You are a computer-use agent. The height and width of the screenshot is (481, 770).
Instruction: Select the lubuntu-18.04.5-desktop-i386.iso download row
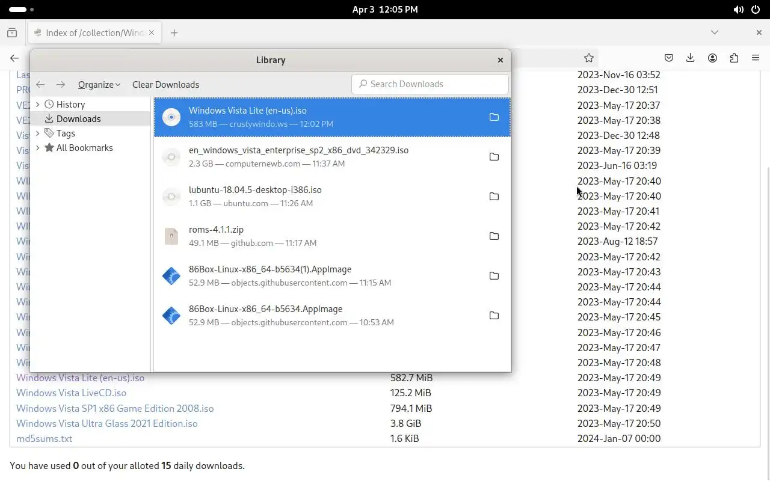(x=332, y=197)
